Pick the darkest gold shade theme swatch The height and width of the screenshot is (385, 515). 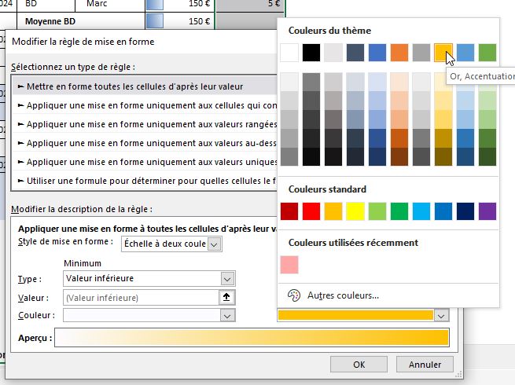(443, 156)
